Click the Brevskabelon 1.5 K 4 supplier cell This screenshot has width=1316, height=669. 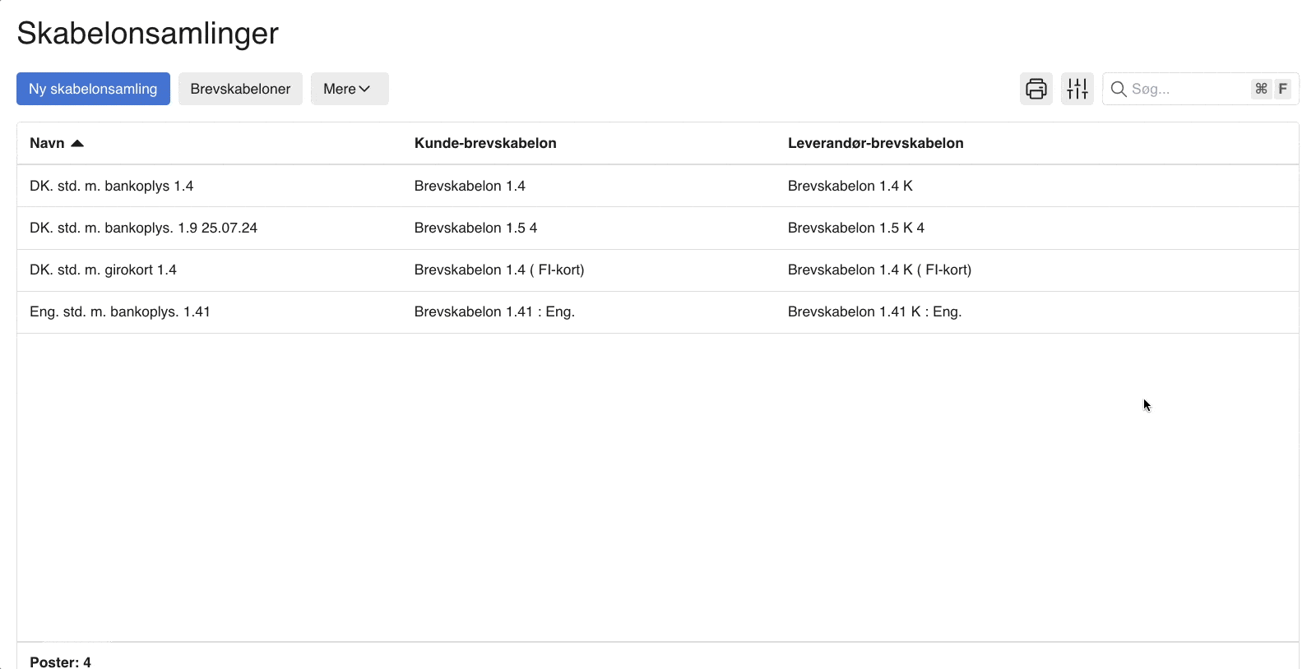855,228
